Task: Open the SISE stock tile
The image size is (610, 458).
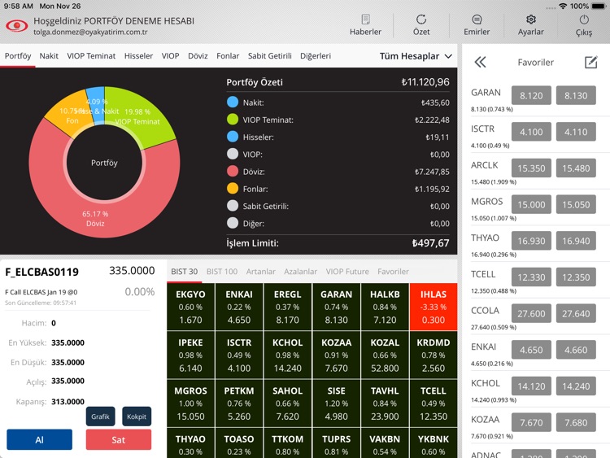Action: (x=336, y=403)
